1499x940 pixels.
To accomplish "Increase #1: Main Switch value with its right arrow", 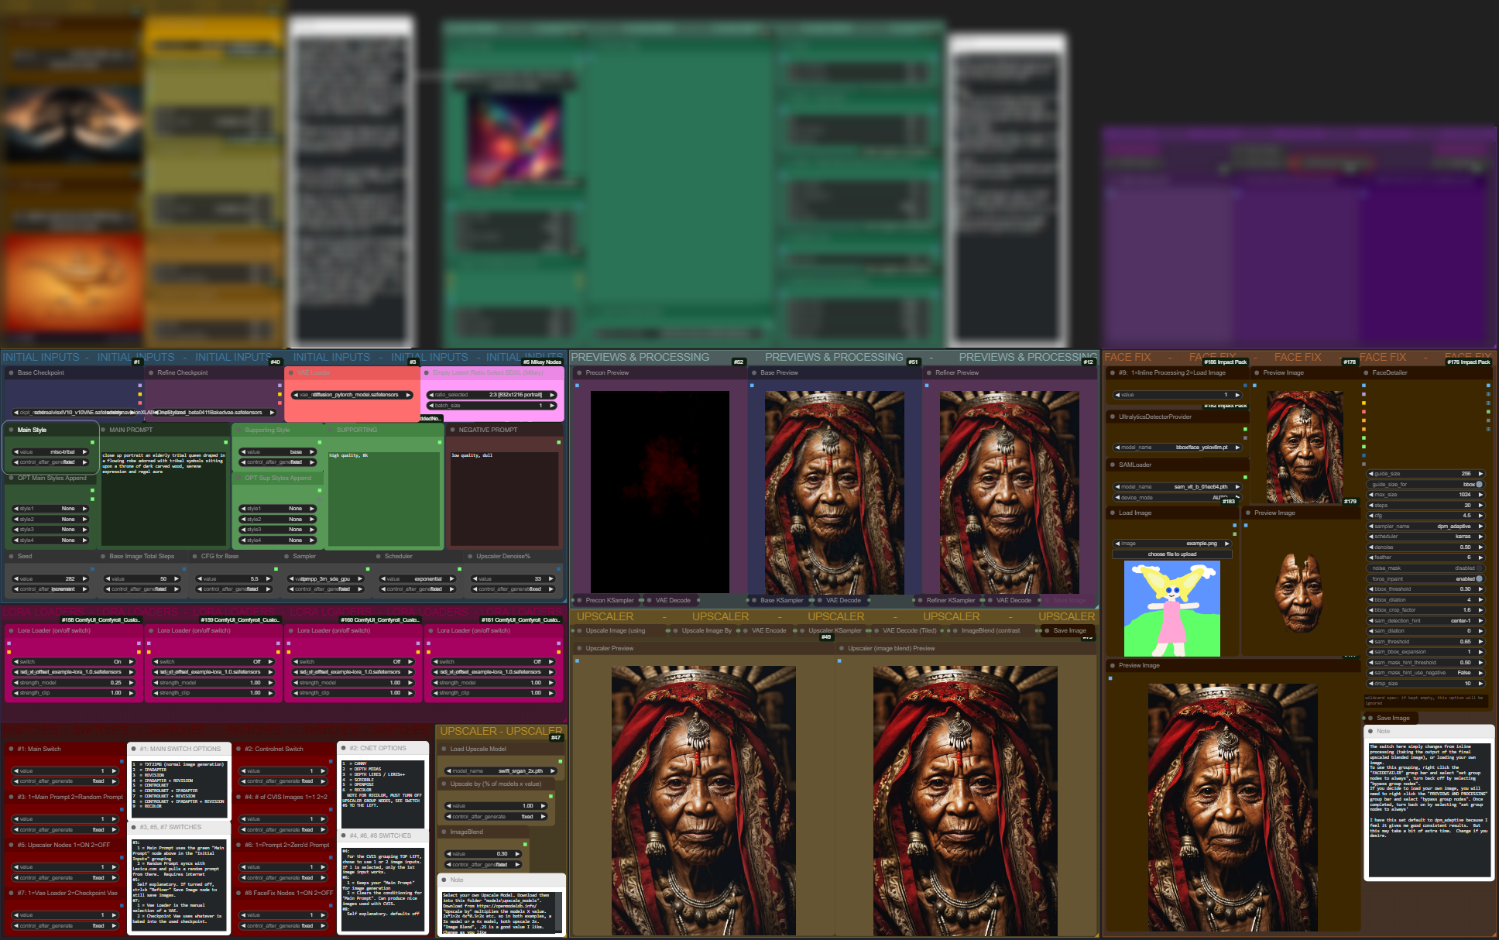I will tap(114, 771).
